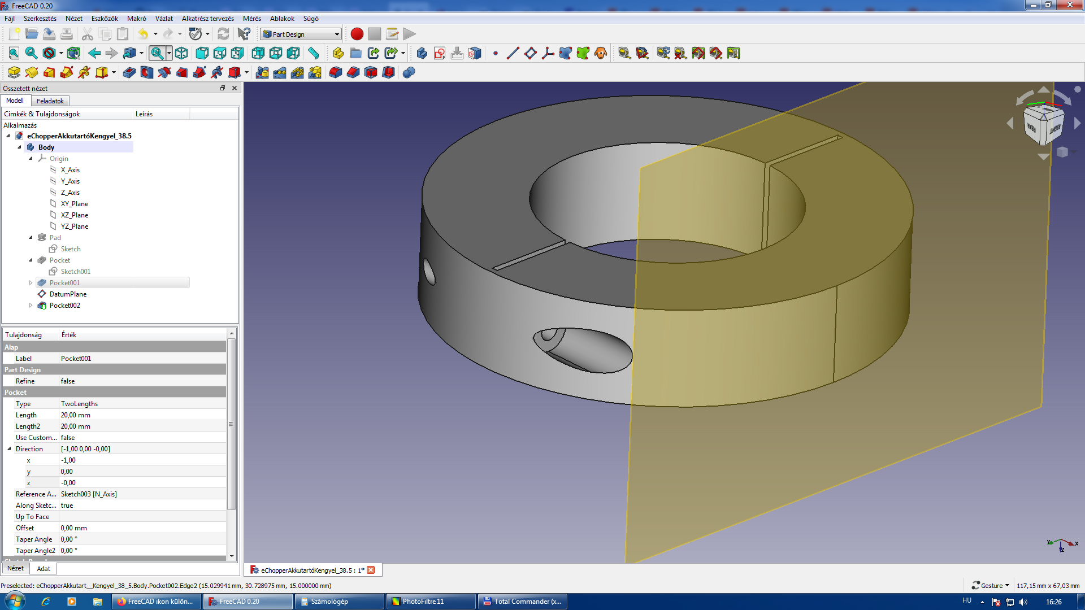Screen dimensions: 1085x610
Task: Expand the Pocket002 tree item
Action: pos(31,306)
